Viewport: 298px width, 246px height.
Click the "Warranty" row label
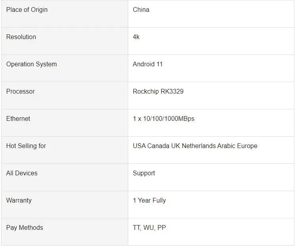[19, 200]
